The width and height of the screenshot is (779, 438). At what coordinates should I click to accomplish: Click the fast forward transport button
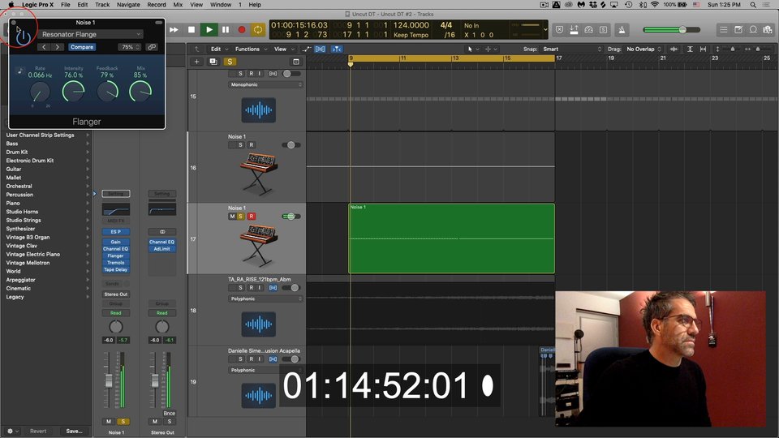(174, 30)
